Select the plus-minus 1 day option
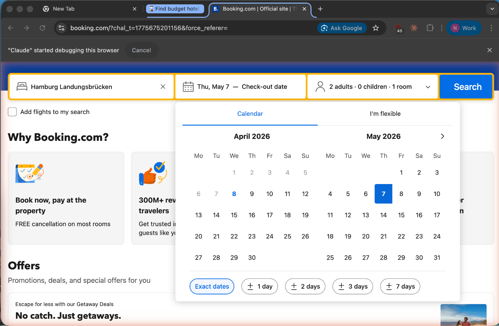The height and width of the screenshot is (326, 499). tap(260, 286)
